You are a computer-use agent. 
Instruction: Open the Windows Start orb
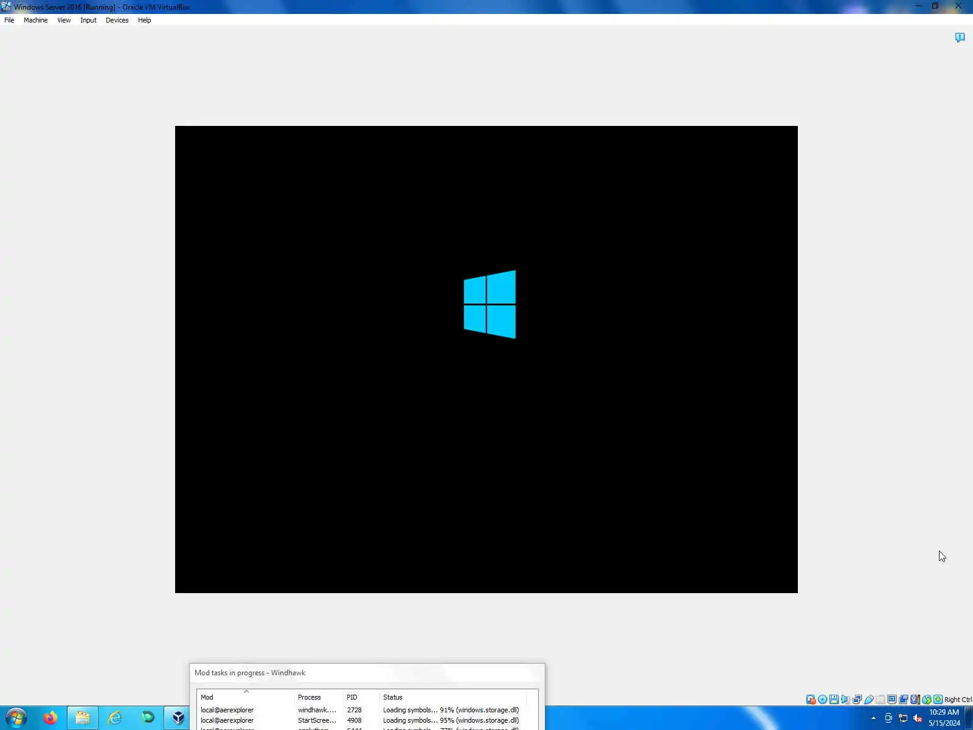point(16,718)
